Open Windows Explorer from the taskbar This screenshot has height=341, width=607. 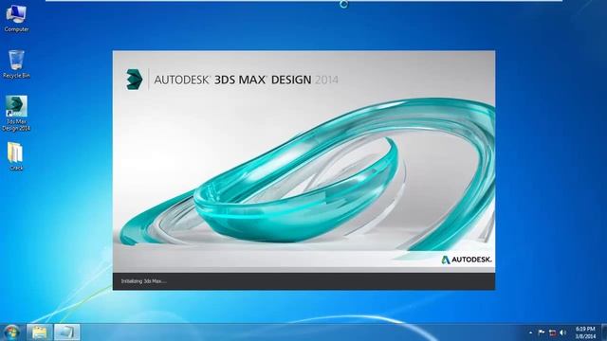[x=40, y=332]
